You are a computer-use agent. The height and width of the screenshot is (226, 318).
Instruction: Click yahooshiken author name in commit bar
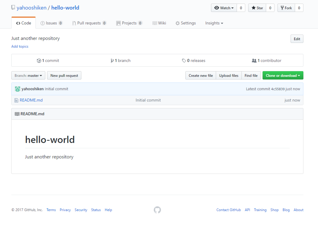tap(32, 89)
